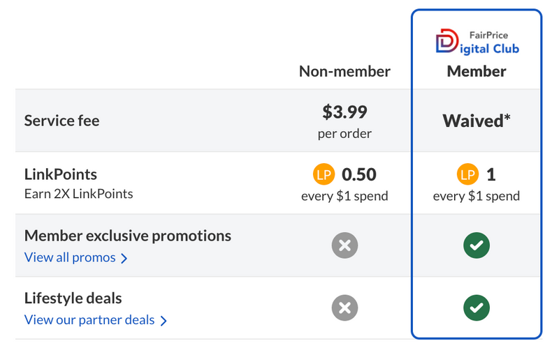Click the orange LP icon in Member column
Viewport: 559px width, 357px height.
(467, 174)
